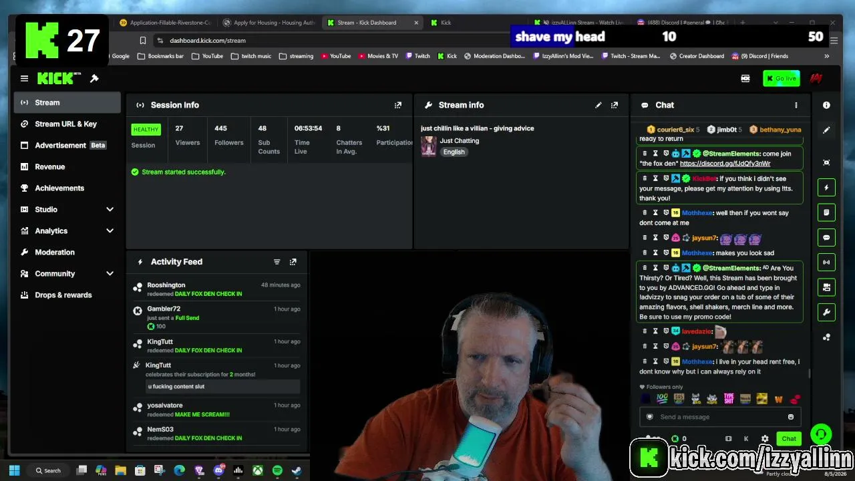
Task: Expand the Analytics sidebar section
Action: [x=110, y=230]
